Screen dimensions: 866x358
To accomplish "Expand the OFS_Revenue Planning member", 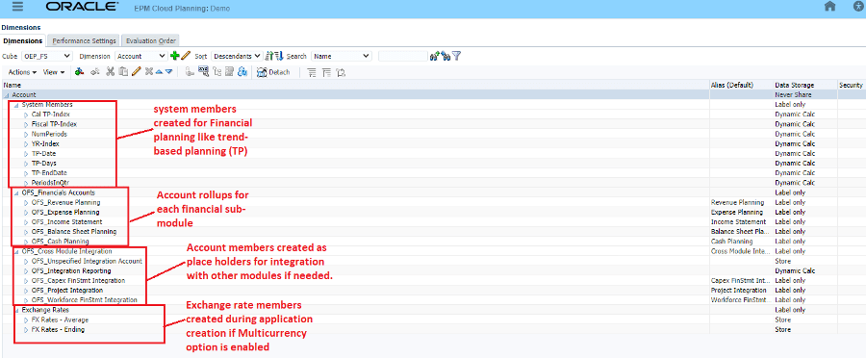I will click(26, 203).
